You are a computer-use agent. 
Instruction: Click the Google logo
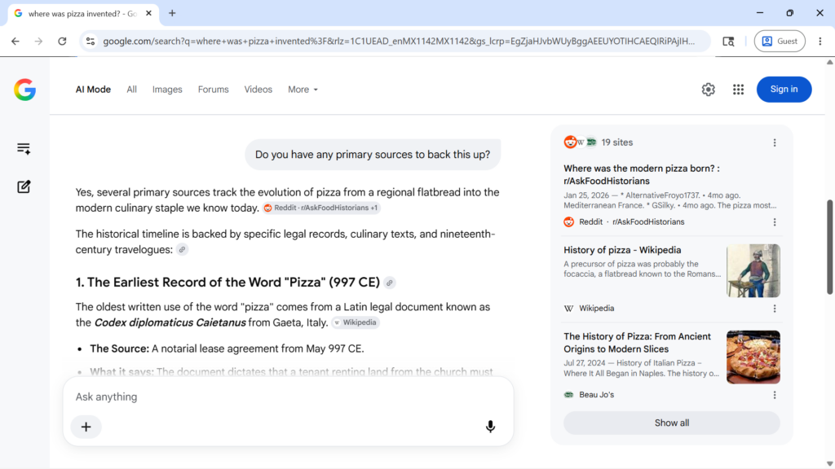click(24, 90)
